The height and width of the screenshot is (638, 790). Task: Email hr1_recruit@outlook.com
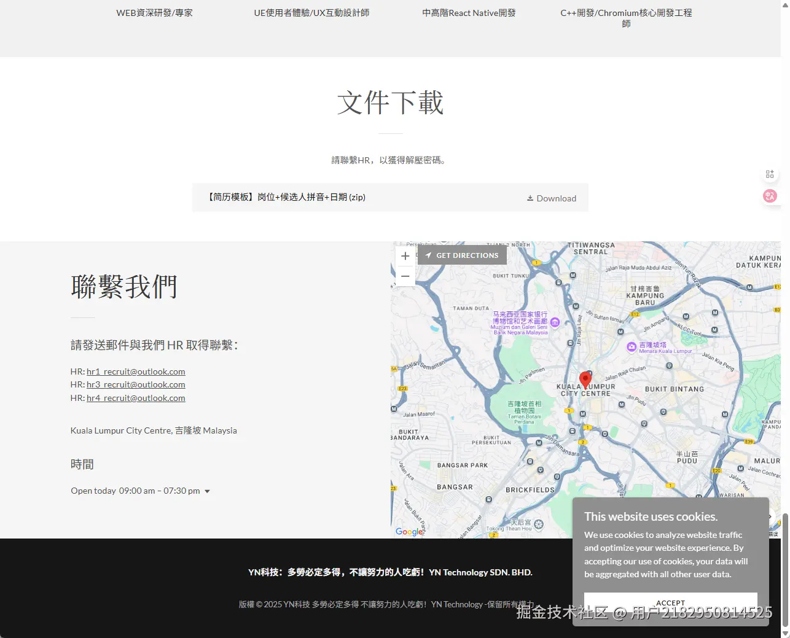pyautogui.click(x=136, y=371)
